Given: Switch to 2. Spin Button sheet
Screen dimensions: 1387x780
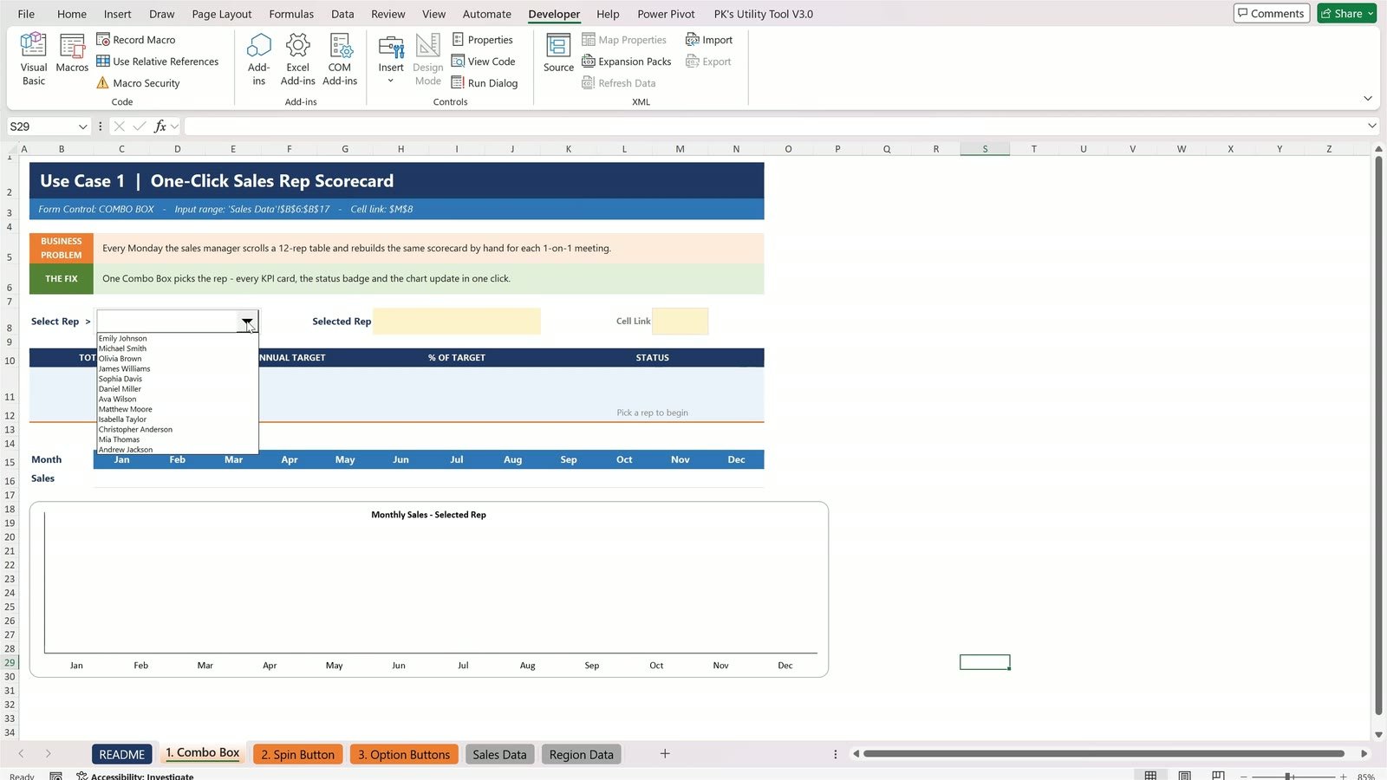Looking at the screenshot, I should pyautogui.click(x=298, y=754).
